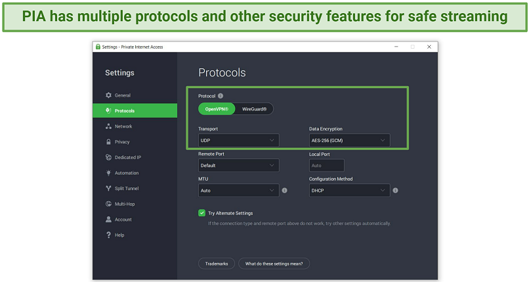The image size is (529, 282).
Task: Click the info icon beside Configuration Method
Action: (395, 191)
